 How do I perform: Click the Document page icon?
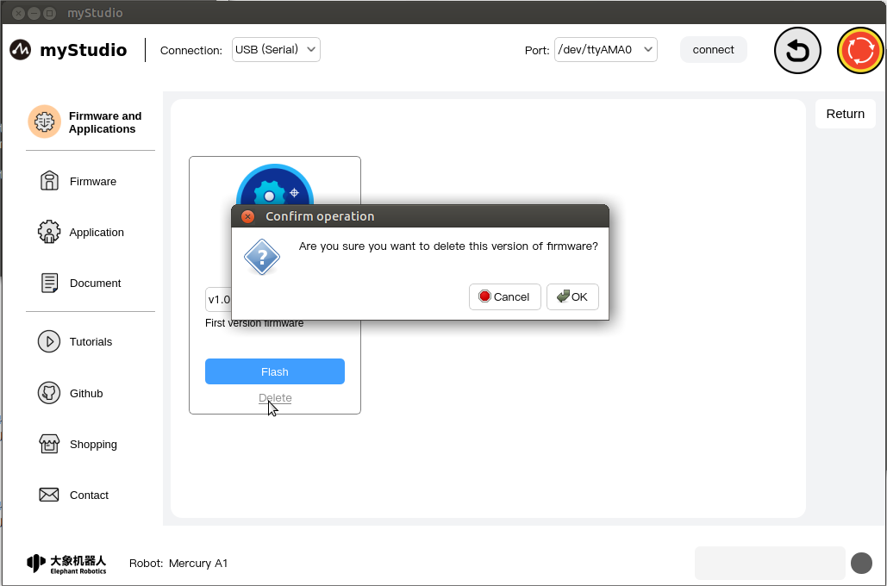(x=49, y=283)
